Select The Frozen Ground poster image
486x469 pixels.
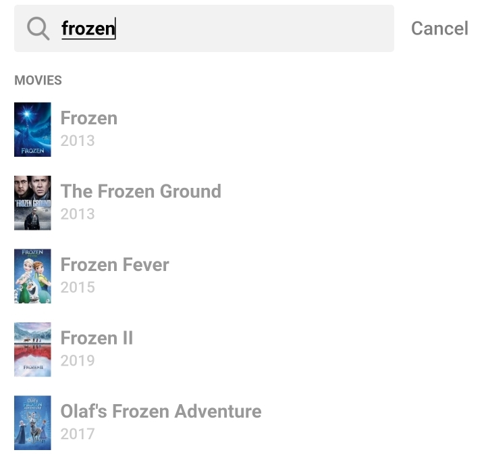click(x=32, y=203)
